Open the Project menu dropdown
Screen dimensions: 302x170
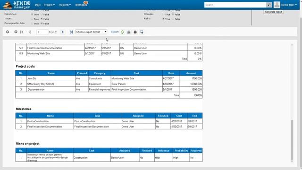49,5
